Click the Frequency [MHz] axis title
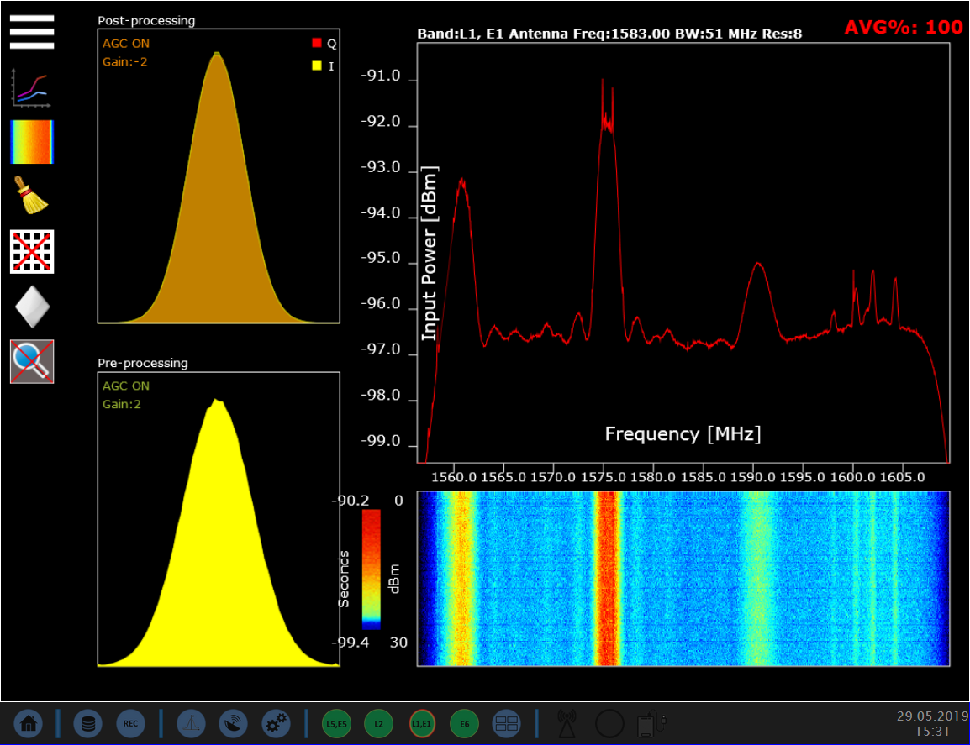The height and width of the screenshot is (745, 970). click(x=683, y=434)
